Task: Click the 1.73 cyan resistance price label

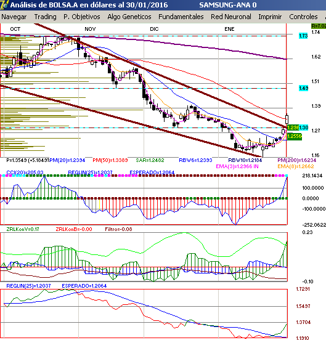Action: coord(303,36)
